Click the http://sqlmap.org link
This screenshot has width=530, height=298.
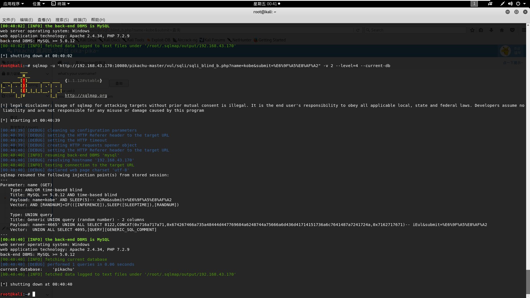pos(86,95)
